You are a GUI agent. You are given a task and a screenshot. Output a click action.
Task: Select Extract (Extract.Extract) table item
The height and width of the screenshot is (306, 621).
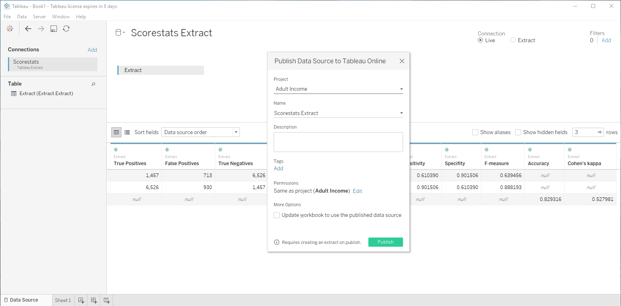46,94
